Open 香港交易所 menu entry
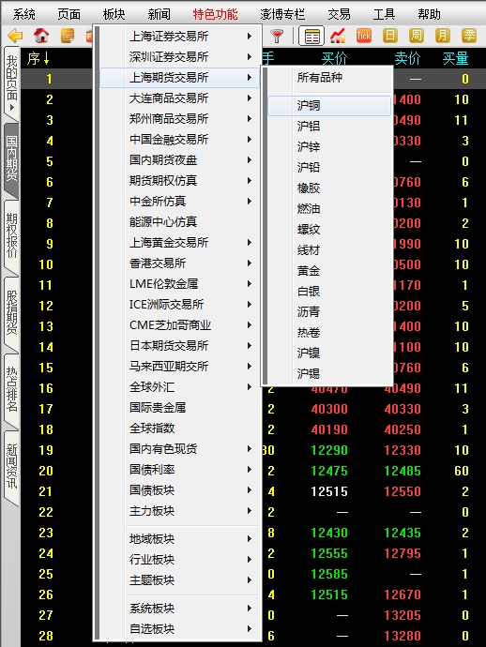This screenshot has width=486, height=647. pyautogui.click(x=179, y=263)
